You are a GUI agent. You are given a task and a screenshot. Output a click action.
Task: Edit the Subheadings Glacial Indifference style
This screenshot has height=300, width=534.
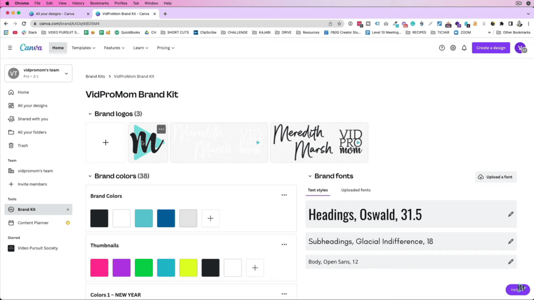[x=511, y=242]
